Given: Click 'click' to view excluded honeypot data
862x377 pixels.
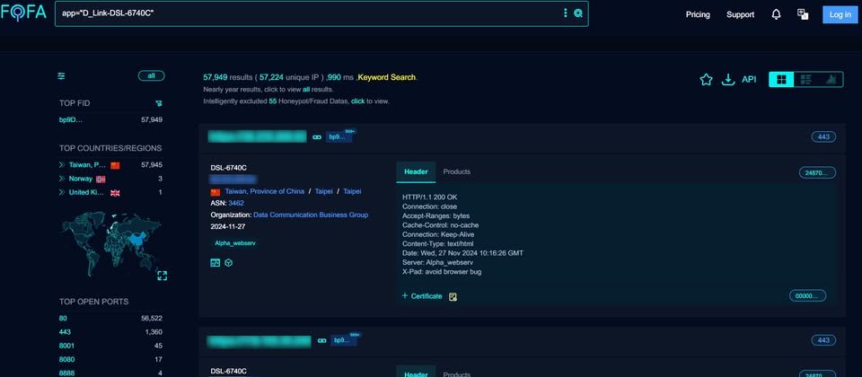Looking at the screenshot, I should point(358,101).
